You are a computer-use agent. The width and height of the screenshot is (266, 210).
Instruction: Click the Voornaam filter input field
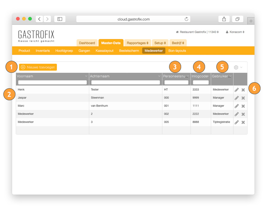[52, 82]
